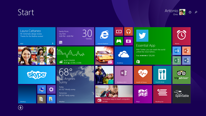Open the Music headphones tile

click(x=128, y=31)
